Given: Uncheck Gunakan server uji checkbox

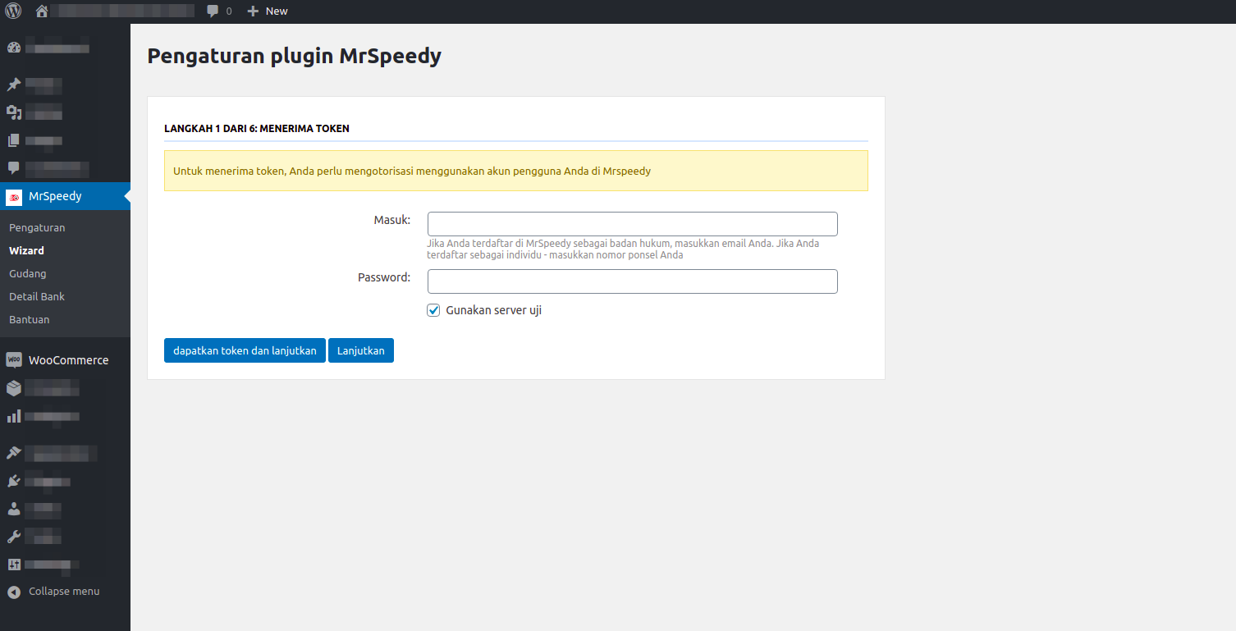Looking at the screenshot, I should [x=433, y=310].
